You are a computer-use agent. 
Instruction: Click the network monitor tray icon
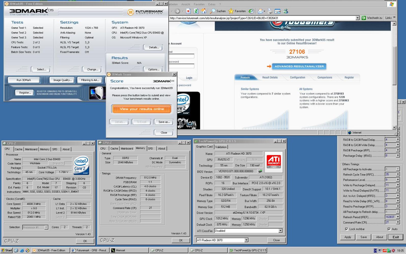(x=380, y=250)
